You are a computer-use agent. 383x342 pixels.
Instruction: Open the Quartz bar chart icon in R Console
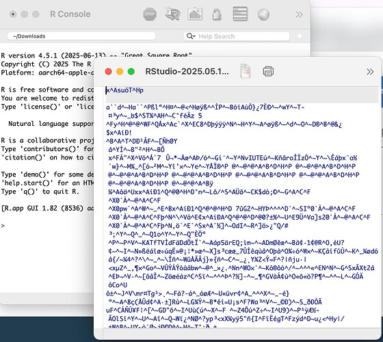[195, 14]
